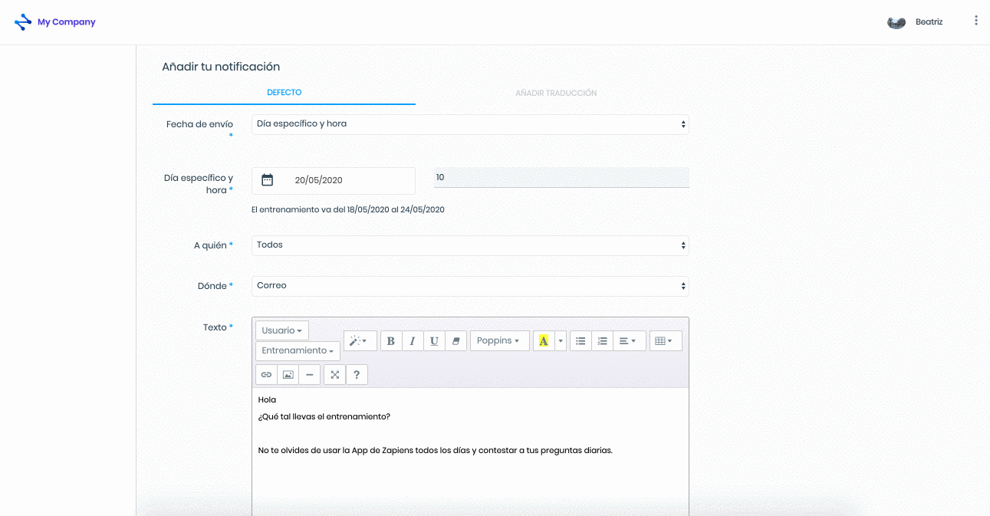Open the Entrenamiento variable dropdown

(x=298, y=351)
